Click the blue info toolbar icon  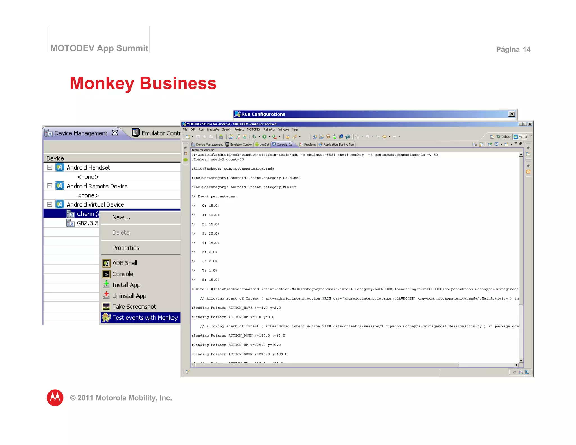coord(341,136)
